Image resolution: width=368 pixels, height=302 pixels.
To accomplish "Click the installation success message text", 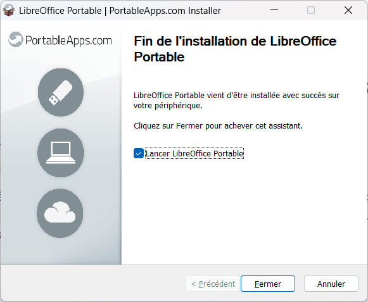I will pyautogui.click(x=237, y=101).
